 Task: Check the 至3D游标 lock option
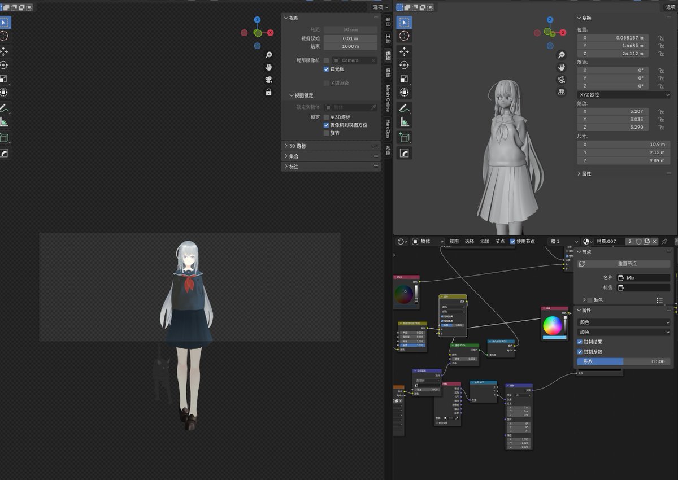click(327, 117)
